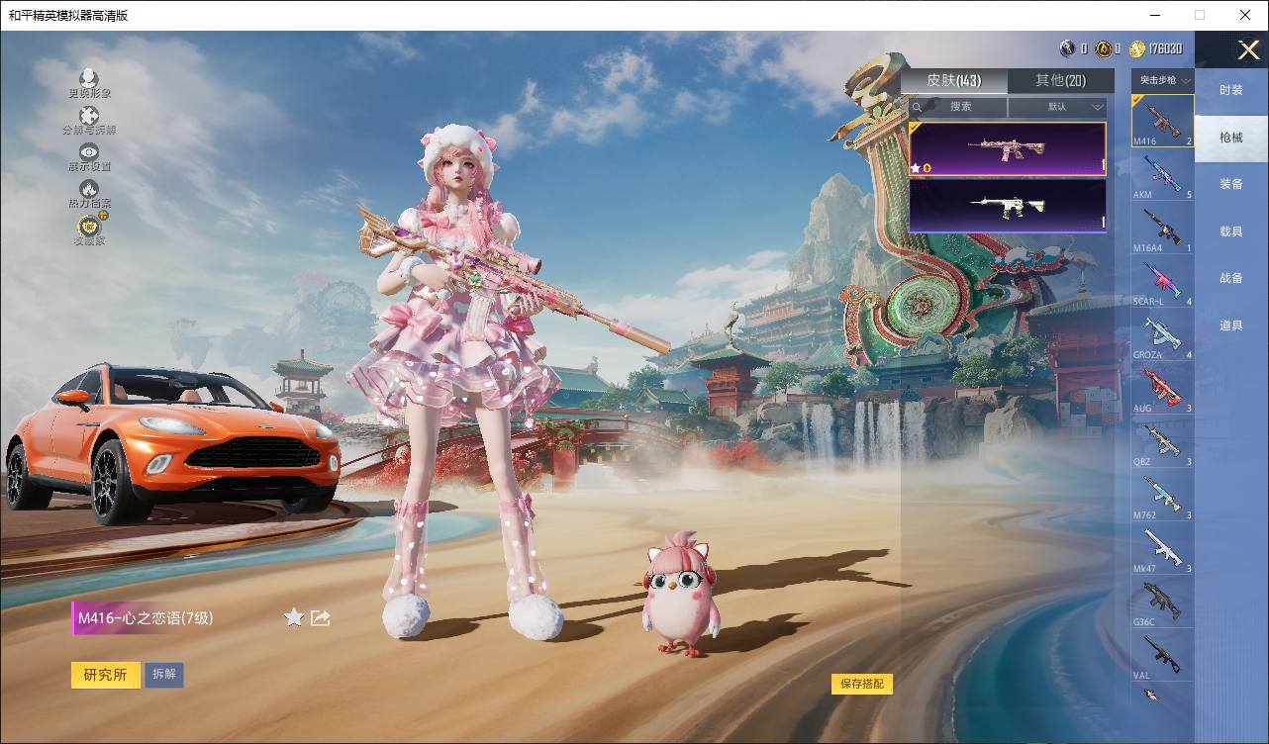The width and height of the screenshot is (1269, 744).
Task: Toggle the 展示设置 eye icon
Action: point(89,152)
